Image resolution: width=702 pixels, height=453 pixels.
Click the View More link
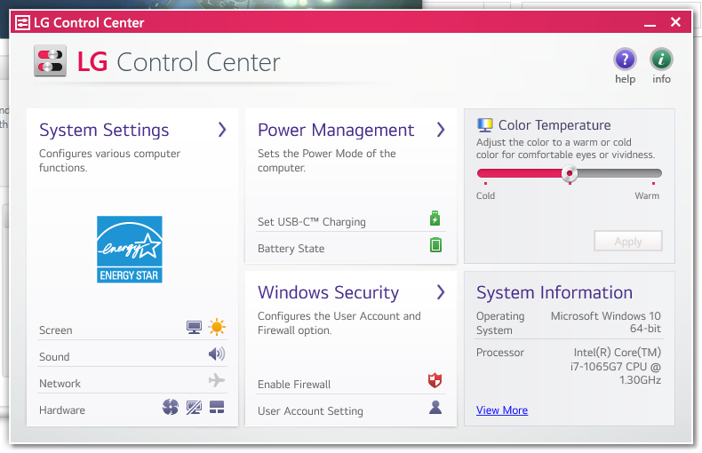(502, 410)
